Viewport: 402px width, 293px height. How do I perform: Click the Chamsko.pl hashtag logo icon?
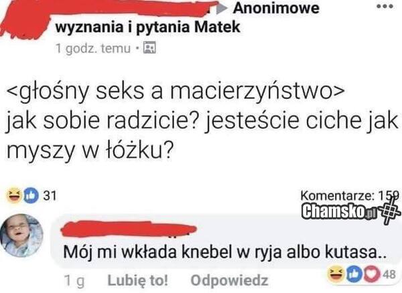pos(390,211)
